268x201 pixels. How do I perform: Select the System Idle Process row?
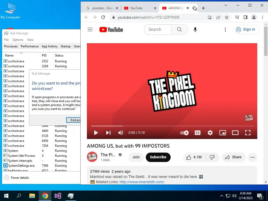(x=42, y=156)
